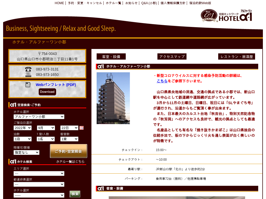Open the year dropdown showing 2022年
Image resolution: width=266 pixels, height=199 pixels.
point(23,128)
